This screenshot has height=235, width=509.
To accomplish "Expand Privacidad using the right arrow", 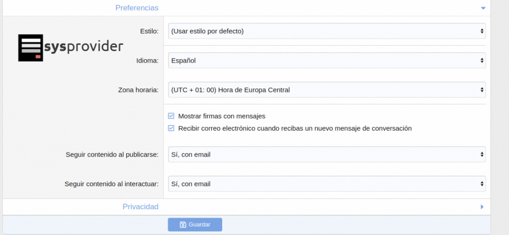I will (482, 207).
